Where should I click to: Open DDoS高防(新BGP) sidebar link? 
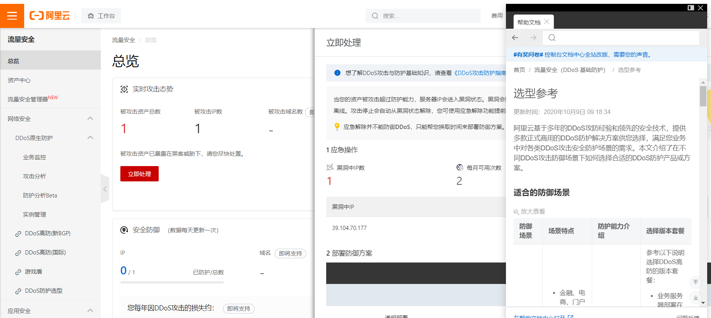[48, 233]
